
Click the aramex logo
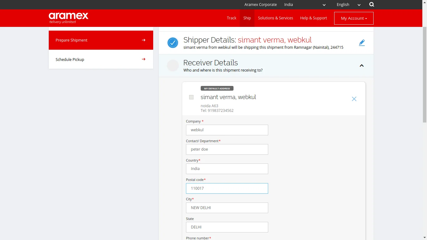(68, 18)
